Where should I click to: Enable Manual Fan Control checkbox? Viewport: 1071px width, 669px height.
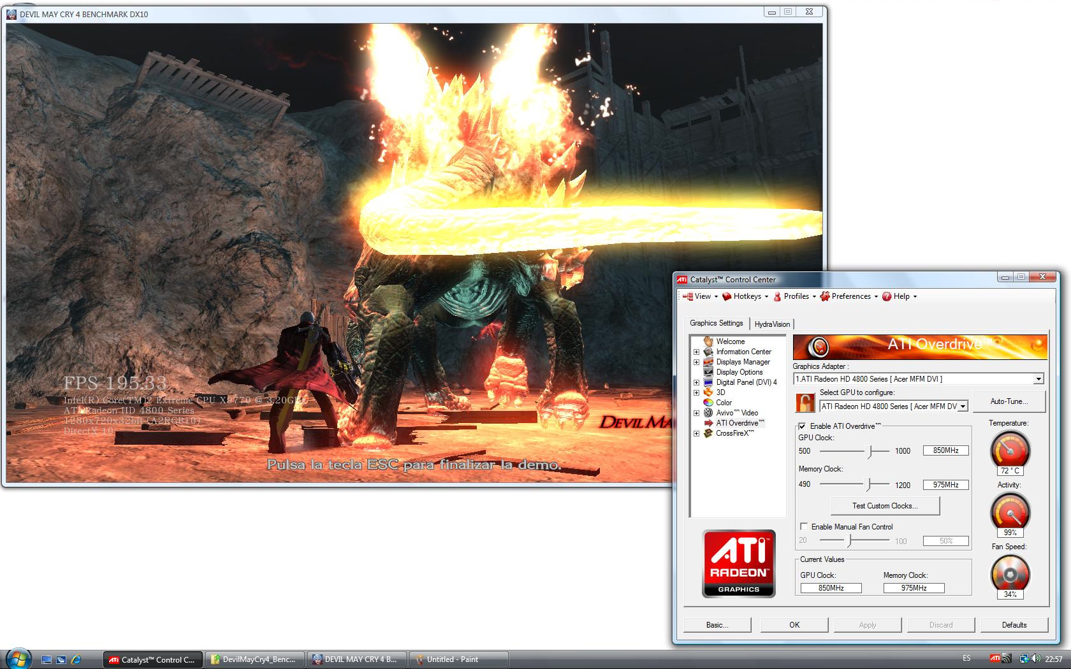coord(804,527)
